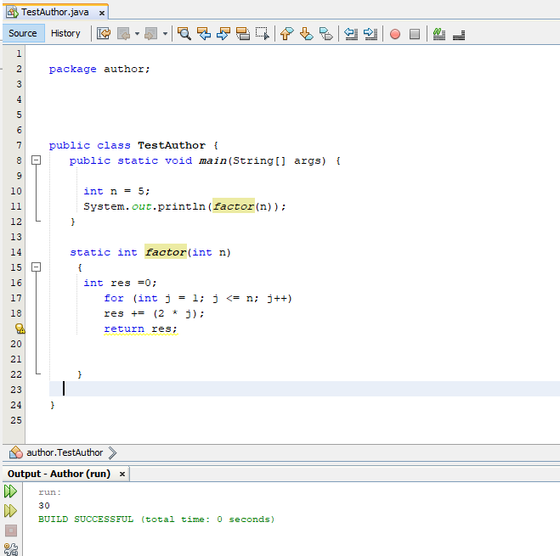Click the Find Selection magnifier icon

pos(184,34)
